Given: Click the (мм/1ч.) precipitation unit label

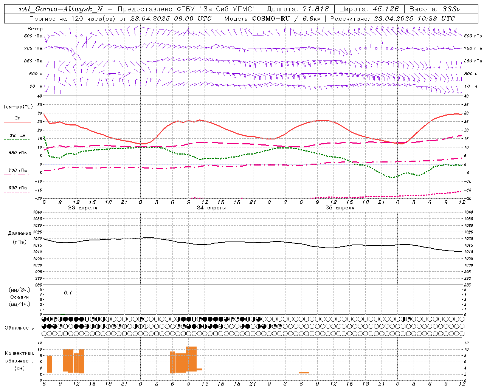Looking at the screenshot, I should 19,304.
